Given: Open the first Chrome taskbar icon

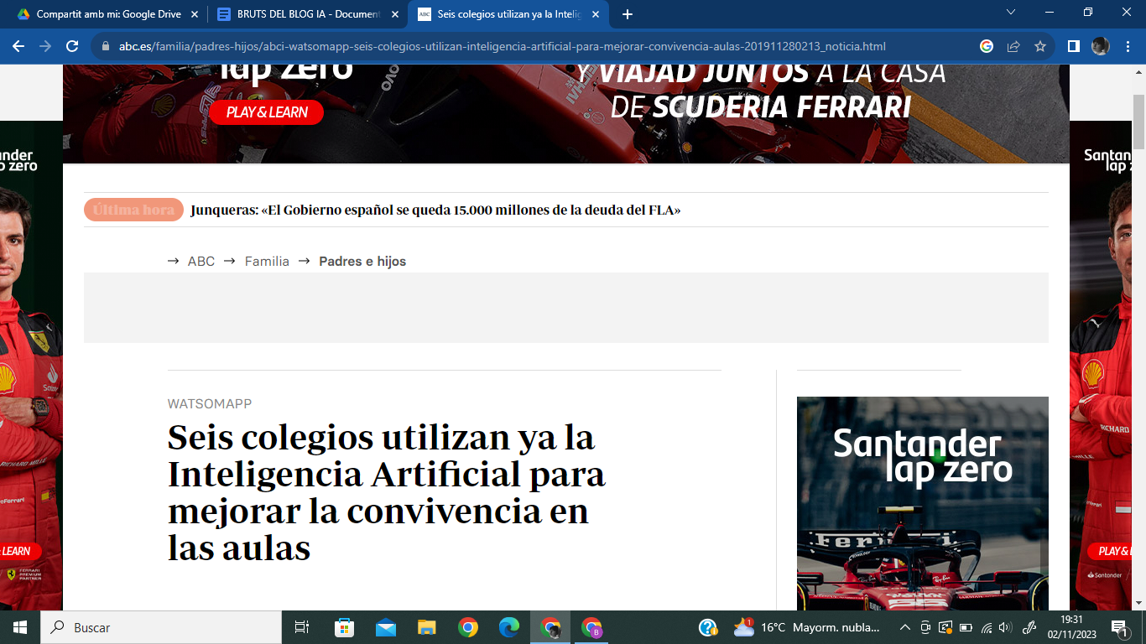Looking at the screenshot, I should click(x=468, y=627).
